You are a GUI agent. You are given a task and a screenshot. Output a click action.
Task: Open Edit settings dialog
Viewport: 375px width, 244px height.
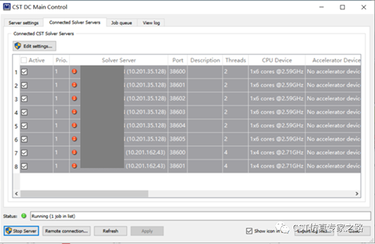[x=34, y=46]
